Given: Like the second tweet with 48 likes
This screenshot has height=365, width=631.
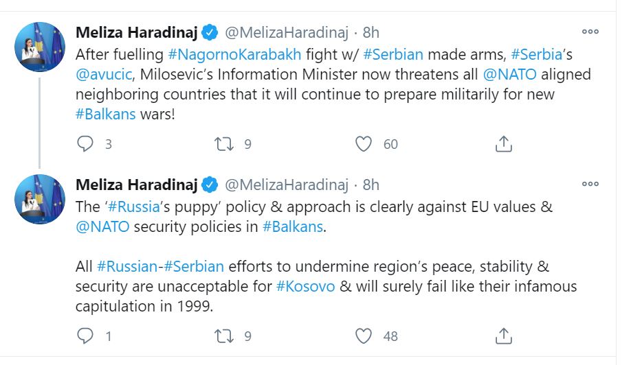Looking at the screenshot, I should point(364,335).
